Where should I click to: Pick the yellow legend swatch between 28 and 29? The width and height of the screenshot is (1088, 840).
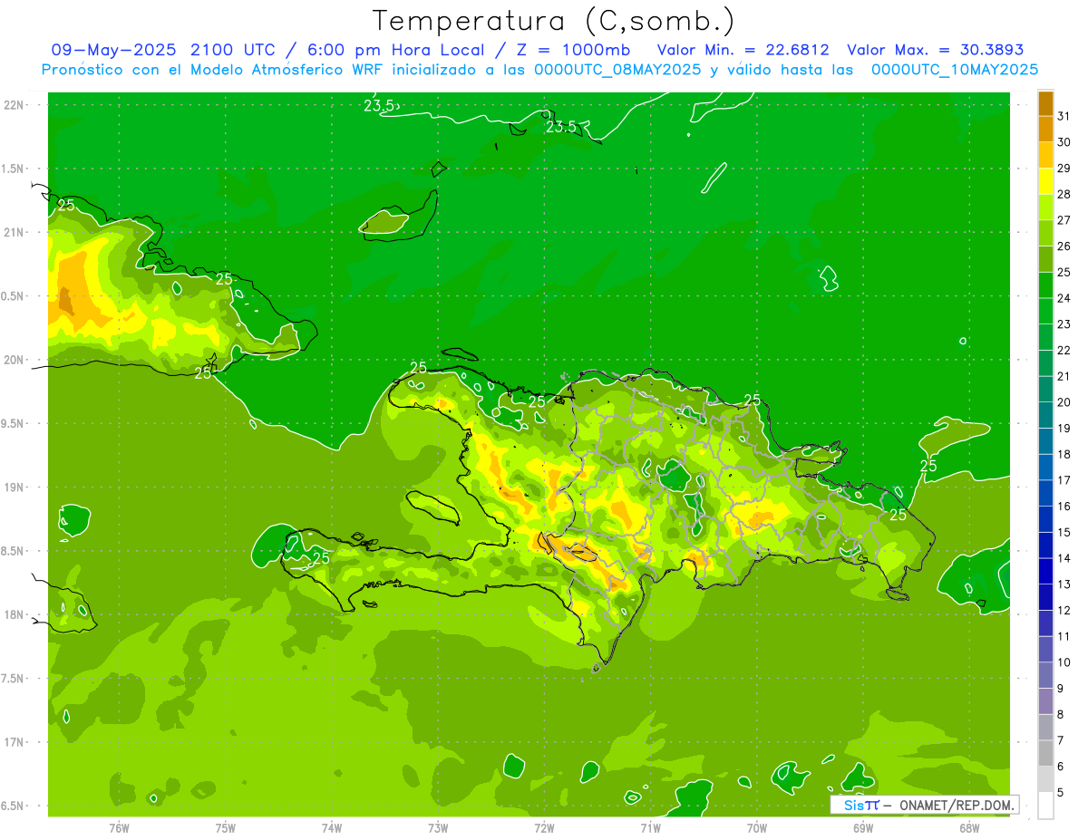tap(1045, 181)
